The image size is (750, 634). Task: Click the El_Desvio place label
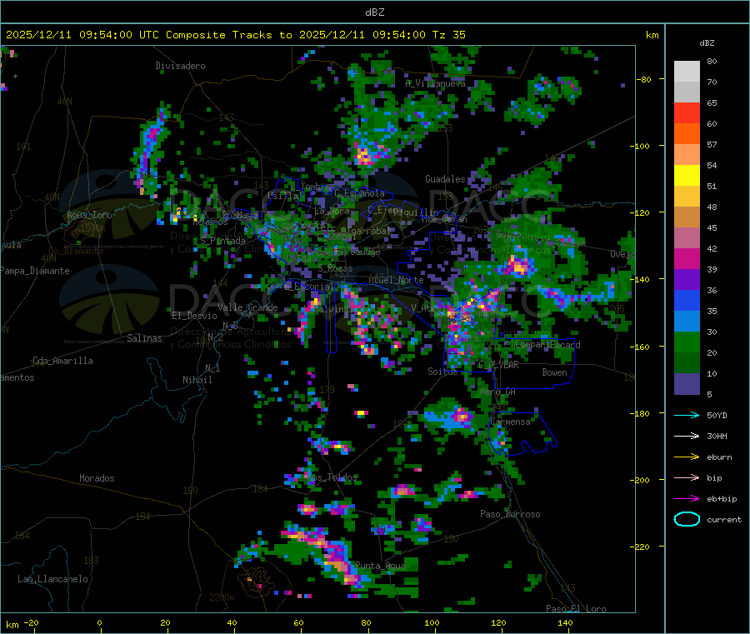tap(194, 316)
